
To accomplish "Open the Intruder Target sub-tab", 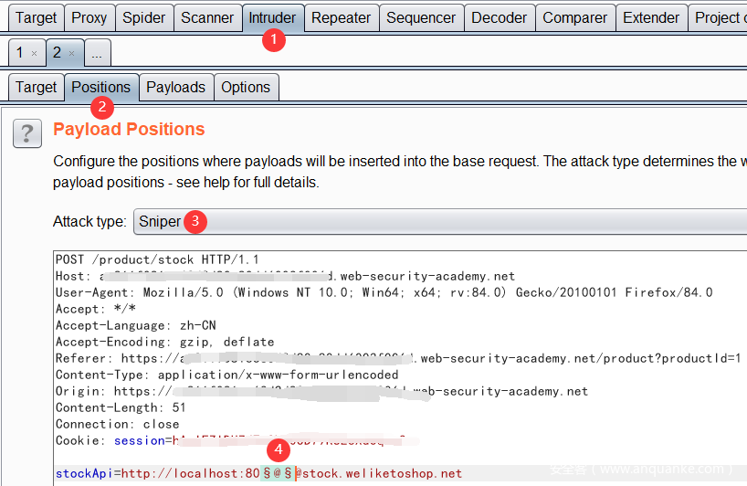I will [x=37, y=87].
